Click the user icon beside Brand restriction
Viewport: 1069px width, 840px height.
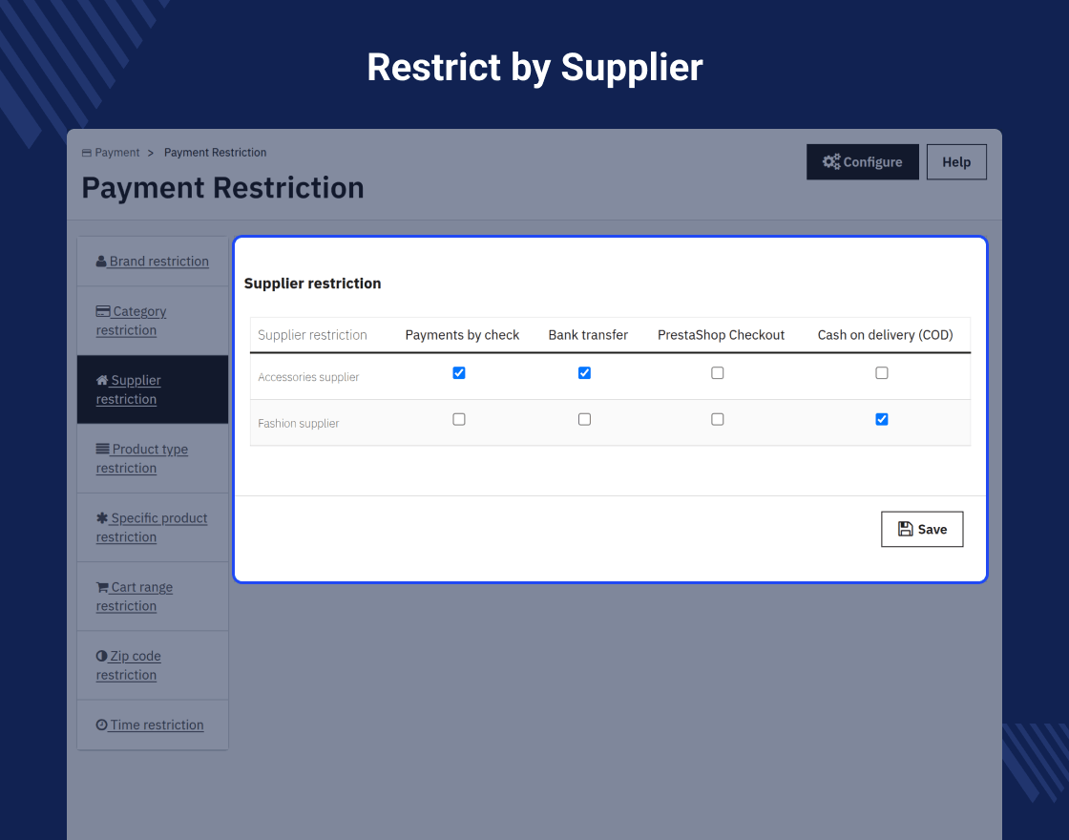[x=101, y=262]
